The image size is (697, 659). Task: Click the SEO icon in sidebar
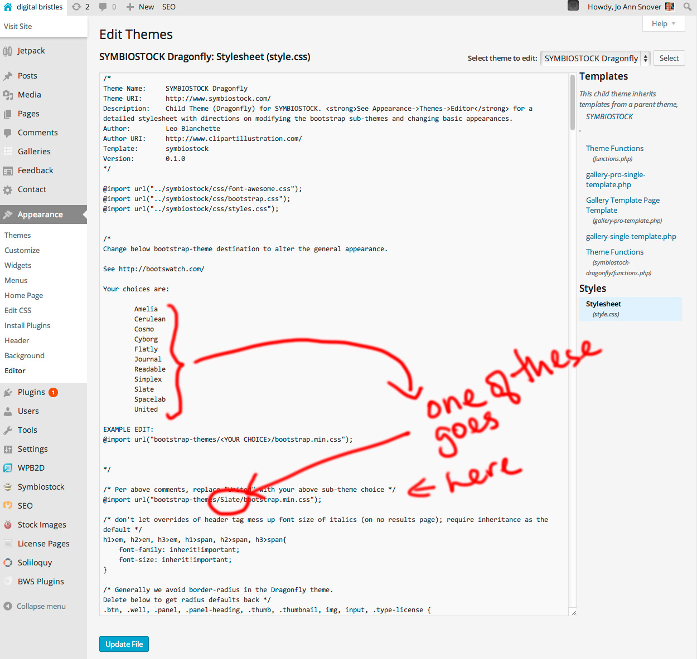pos(8,506)
